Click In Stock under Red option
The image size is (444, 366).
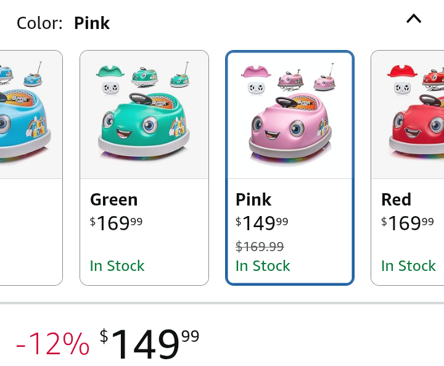pos(408,266)
